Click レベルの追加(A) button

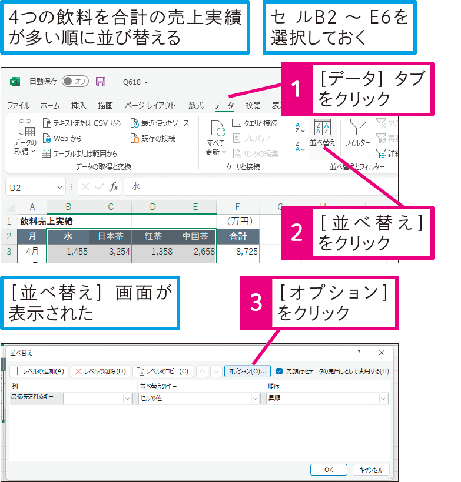coord(39,371)
